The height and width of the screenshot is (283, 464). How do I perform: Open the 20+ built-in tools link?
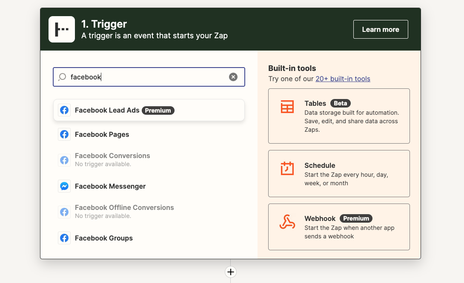coord(343,79)
